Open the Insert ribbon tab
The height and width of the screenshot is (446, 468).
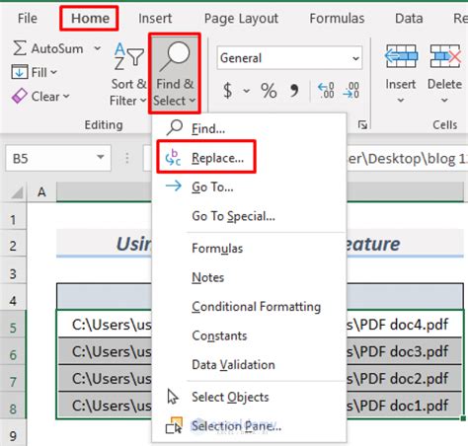pyautogui.click(x=155, y=19)
